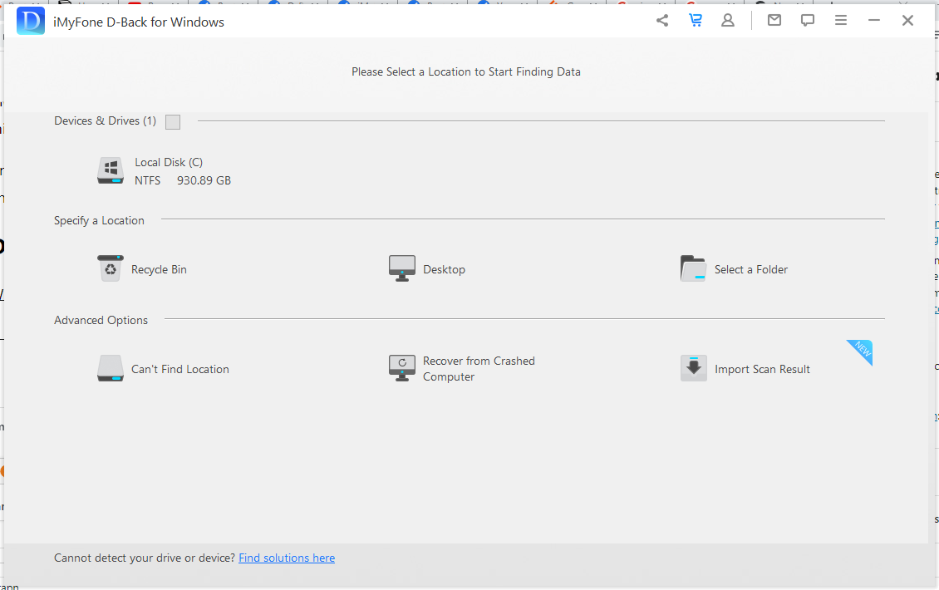Viewport: 939px width, 590px height.
Task: Click the iMyFone D-Back app logo
Action: (31, 21)
